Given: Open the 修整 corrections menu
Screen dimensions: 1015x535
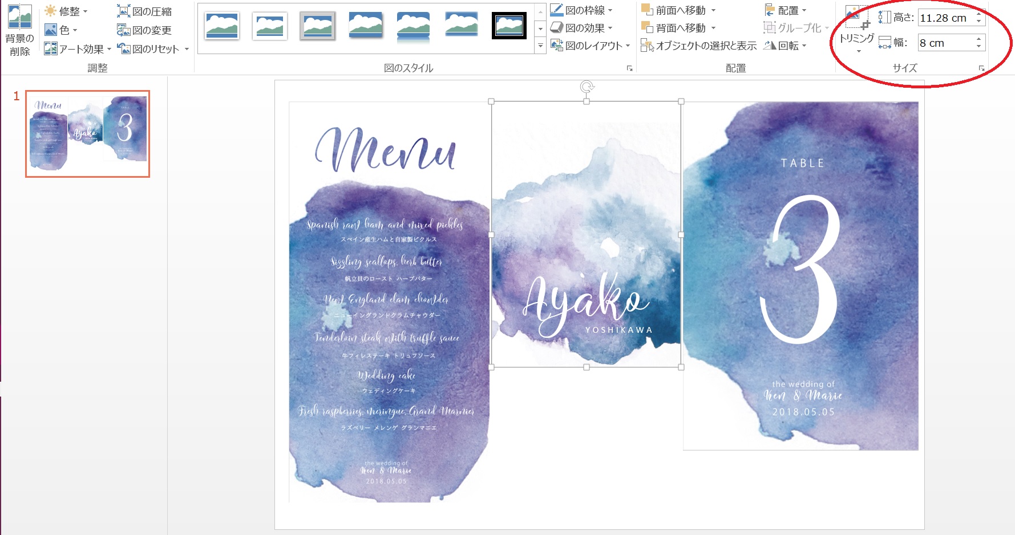Looking at the screenshot, I should click(66, 11).
